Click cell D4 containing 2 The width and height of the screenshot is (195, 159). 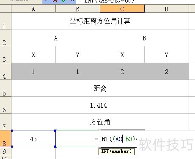167,72
